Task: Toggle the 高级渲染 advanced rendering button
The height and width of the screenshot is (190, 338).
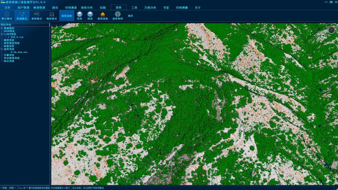Action: (67, 16)
